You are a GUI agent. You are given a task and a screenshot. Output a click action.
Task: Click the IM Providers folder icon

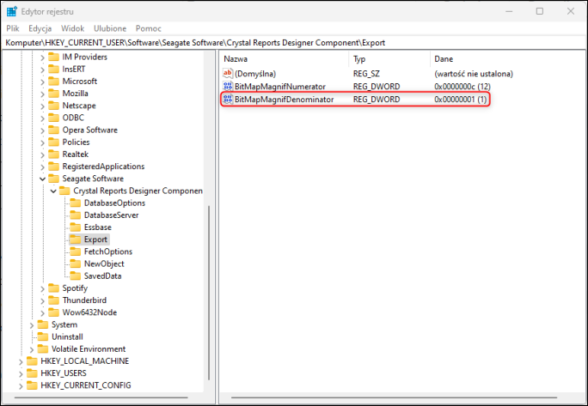[x=53, y=57]
